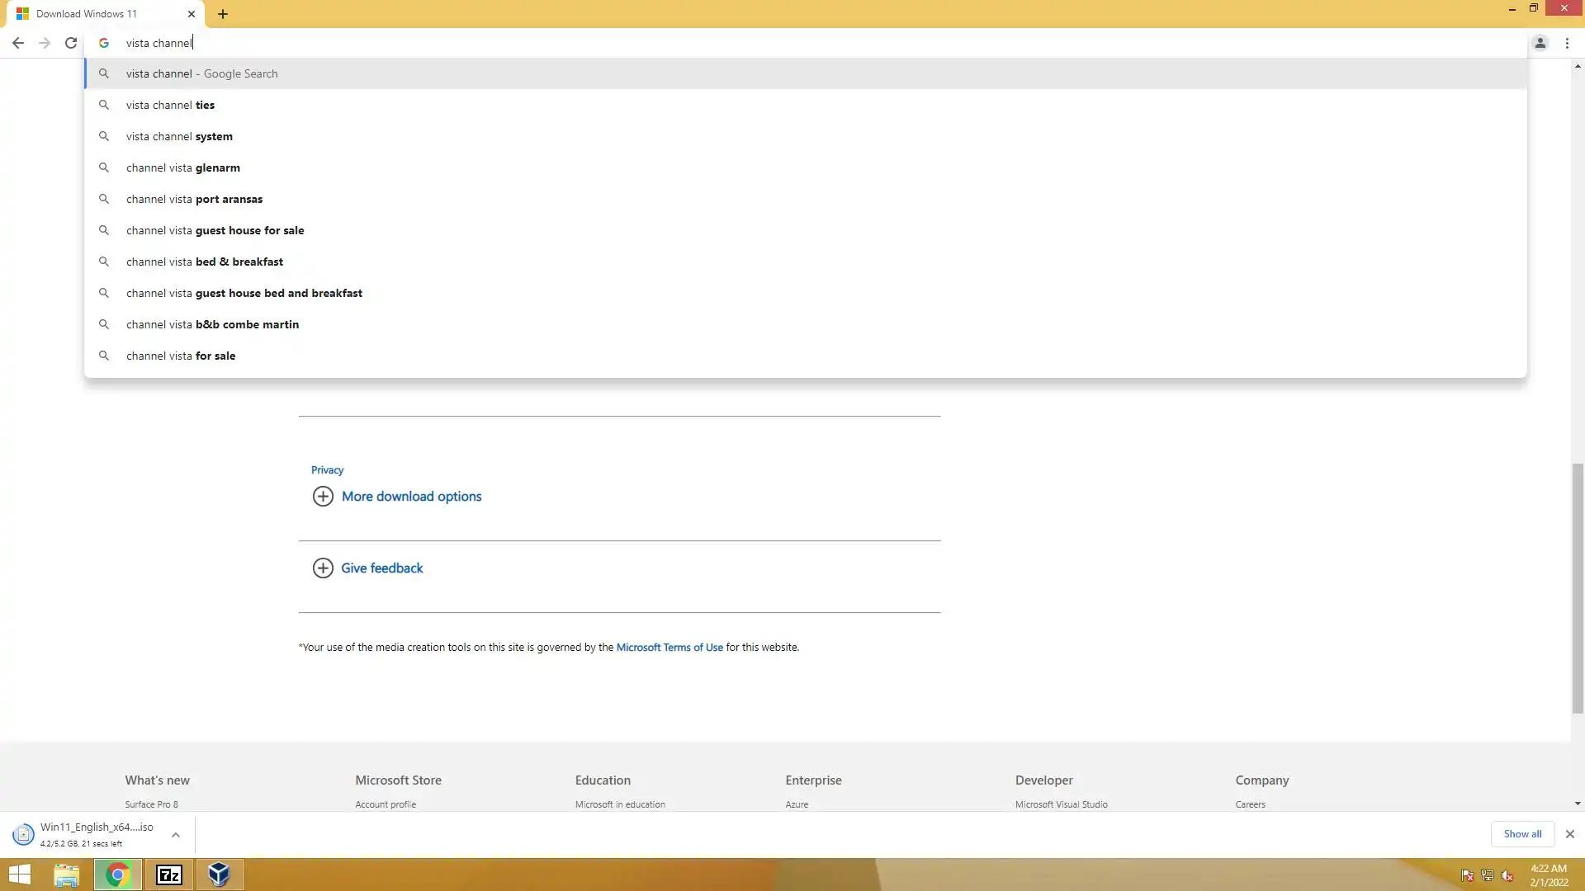
Task: Expand More download options section
Action: coord(411,497)
